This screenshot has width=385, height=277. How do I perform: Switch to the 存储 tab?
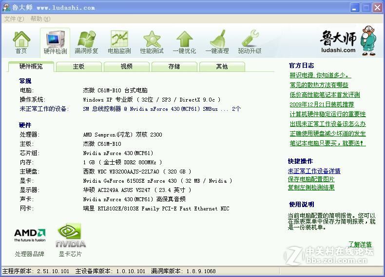[174, 67]
